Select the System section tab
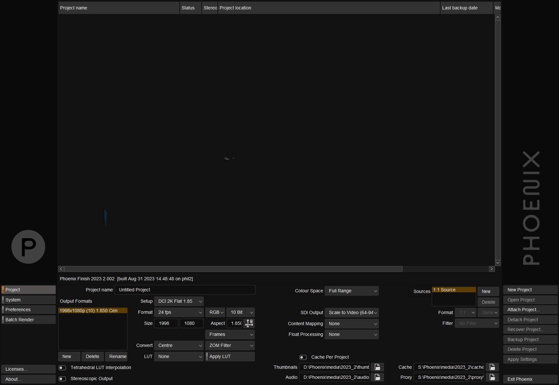 (29, 300)
